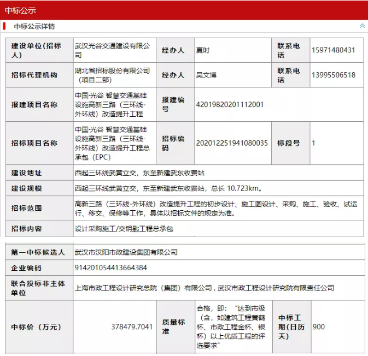
Task: Click the 中标工期 value 900
Action: tap(318, 327)
